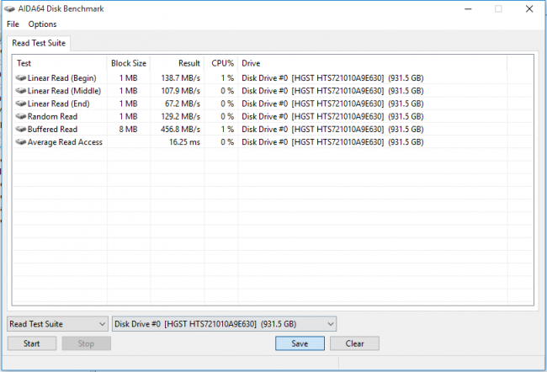Close the AIDA64 Disk Benchmark window
The image size is (547, 372).
529,8
